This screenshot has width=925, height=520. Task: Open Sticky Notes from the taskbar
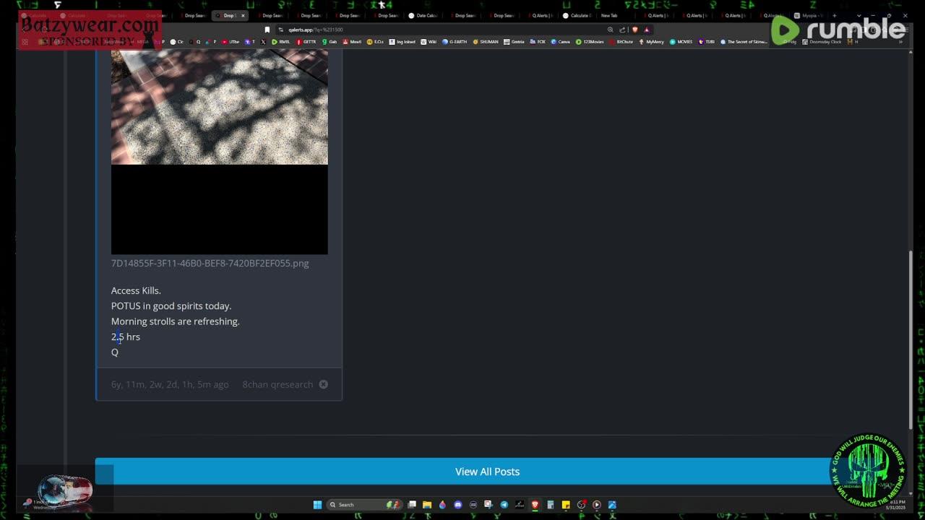[566, 505]
